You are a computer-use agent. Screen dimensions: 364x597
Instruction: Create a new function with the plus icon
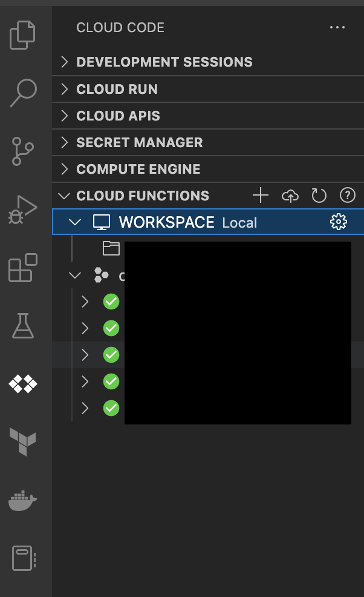[x=260, y=195]
